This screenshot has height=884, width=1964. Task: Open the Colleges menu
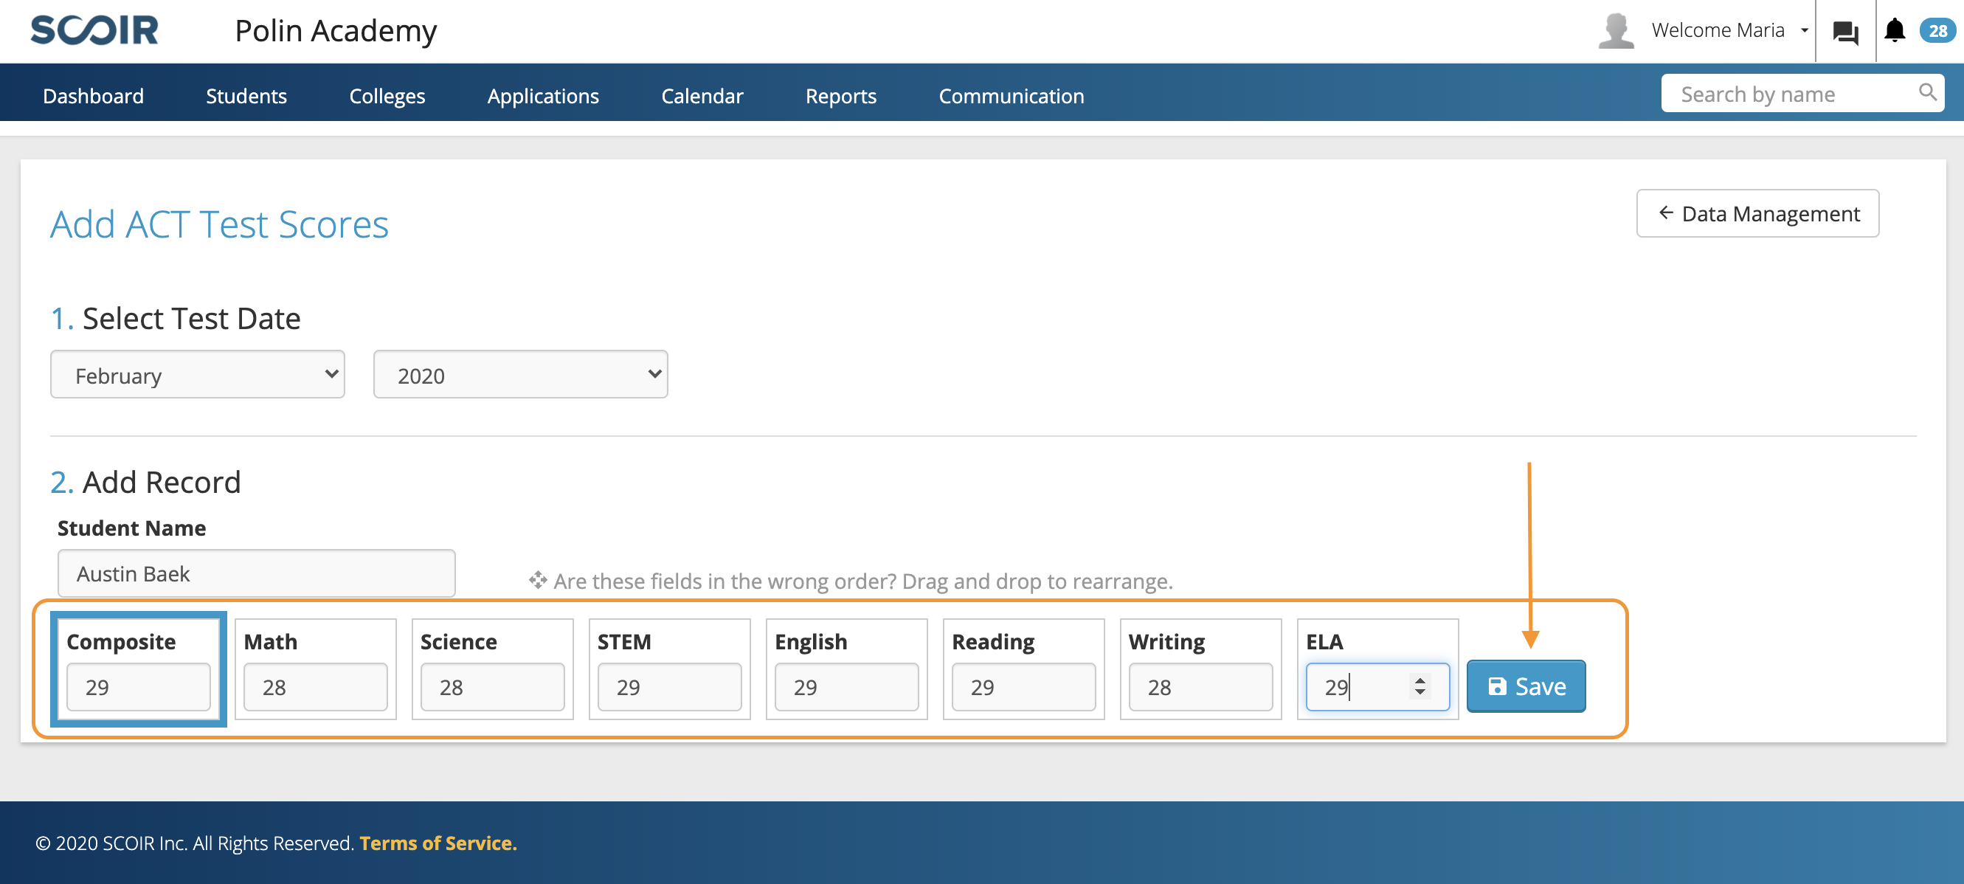pyautogui.click(x=387, y=95)
